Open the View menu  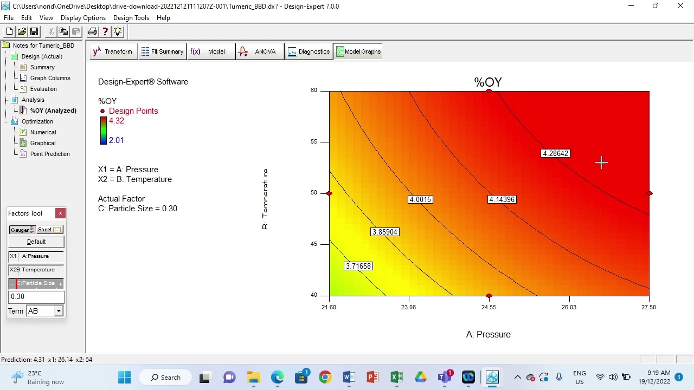[x=46, y=18]
